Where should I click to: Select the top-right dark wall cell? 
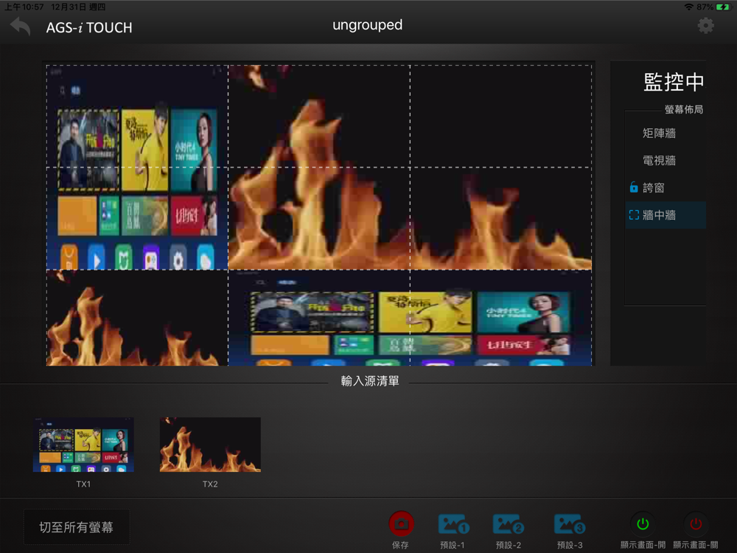(500, 116)
